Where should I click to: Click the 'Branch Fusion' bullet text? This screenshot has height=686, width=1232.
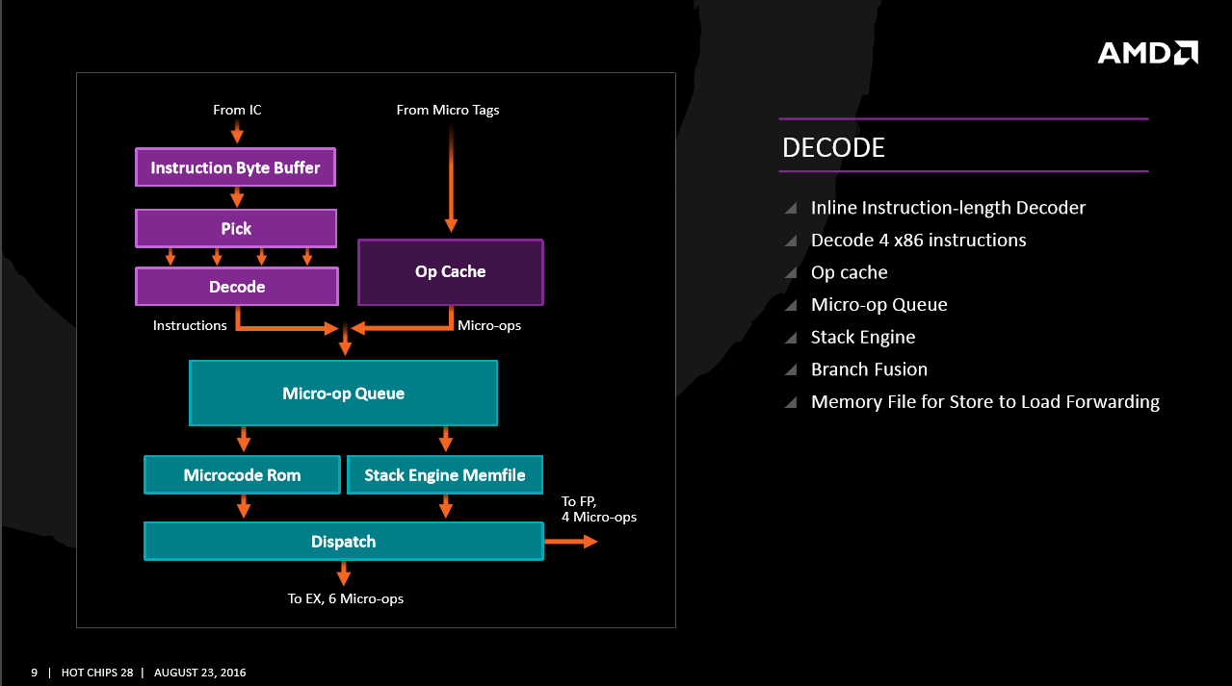pyautogui.click(x=869, y=368)
